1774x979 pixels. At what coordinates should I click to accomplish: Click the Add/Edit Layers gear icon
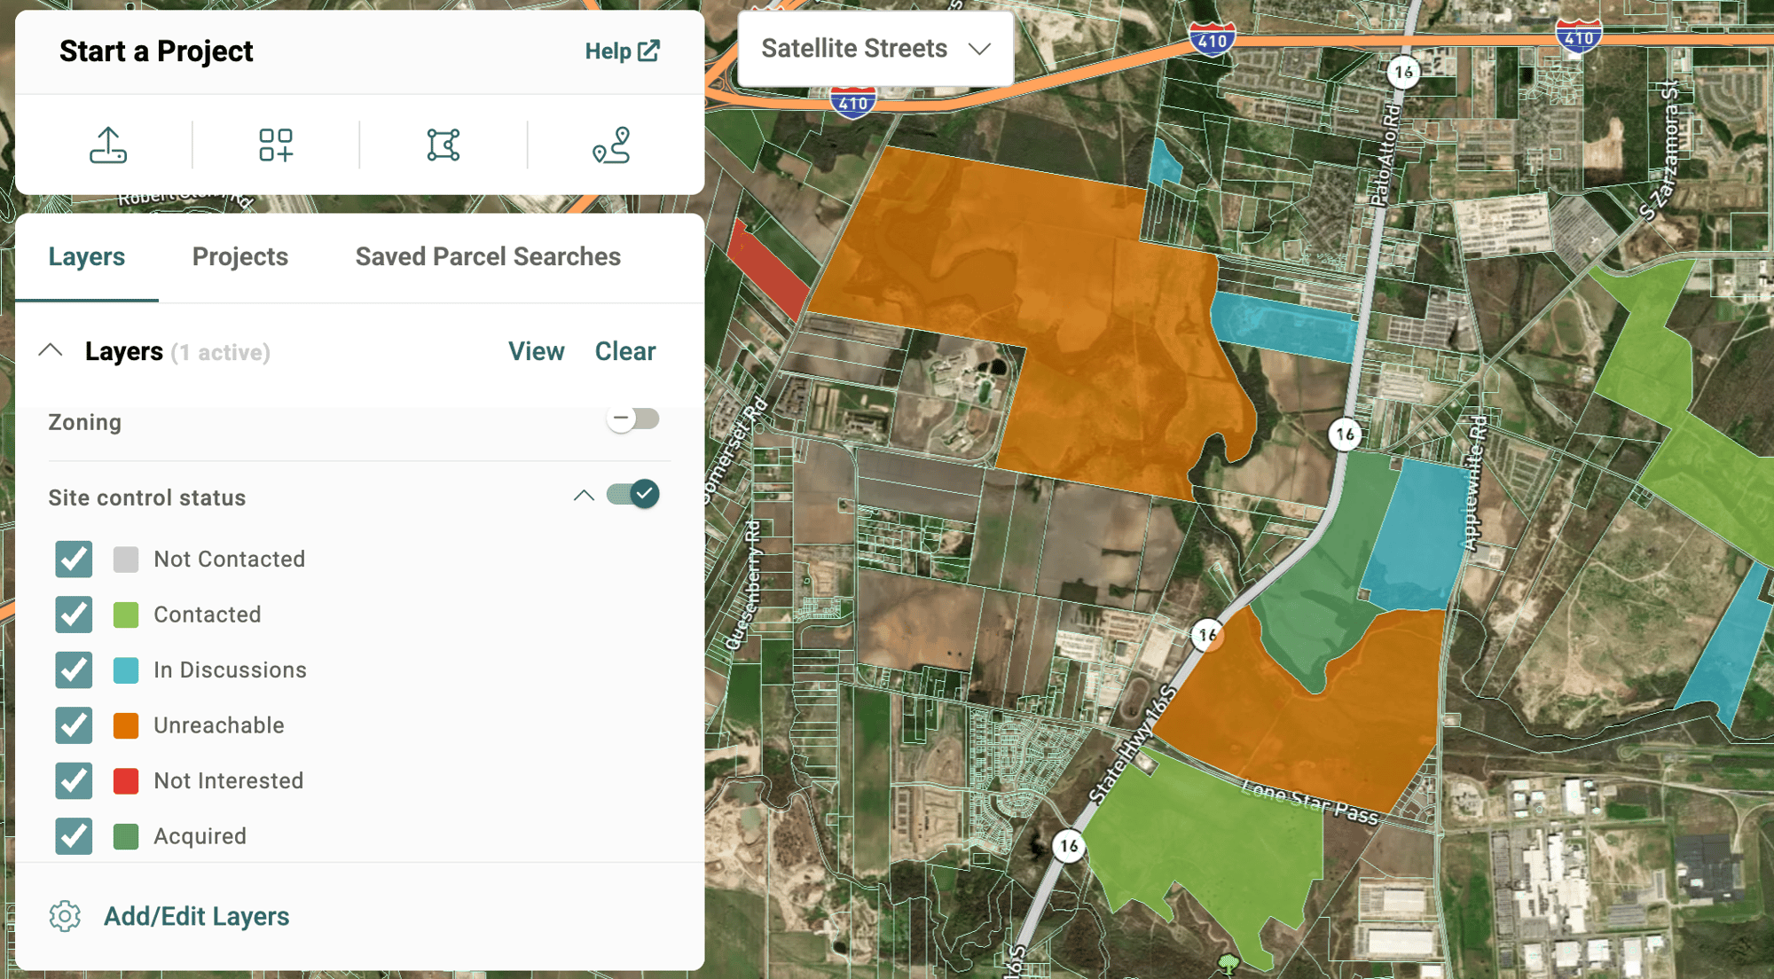(x=65, y=916)
